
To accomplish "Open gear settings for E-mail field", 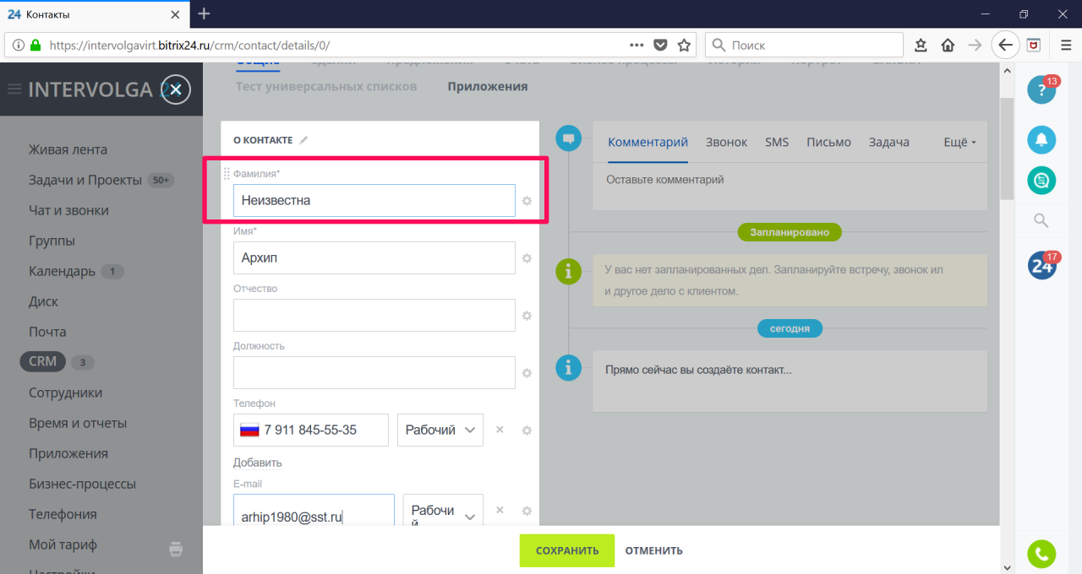I will 527,511.
